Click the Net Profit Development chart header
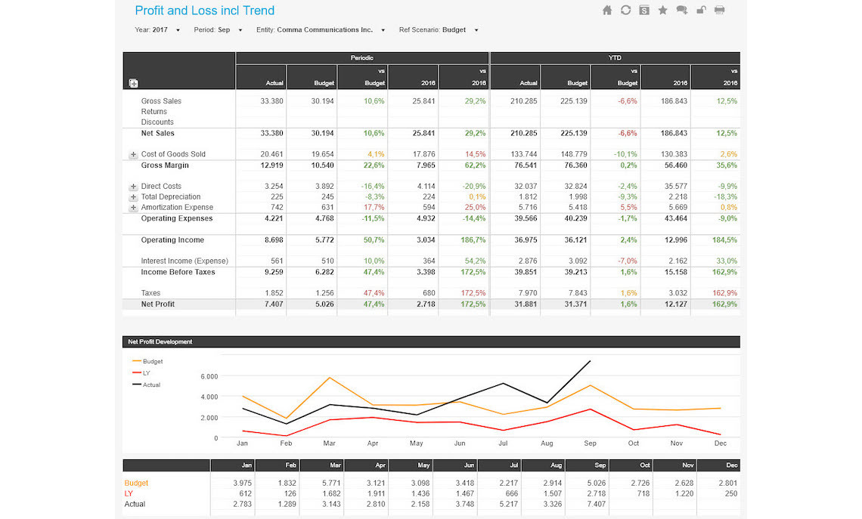 [x=431, y=341]
